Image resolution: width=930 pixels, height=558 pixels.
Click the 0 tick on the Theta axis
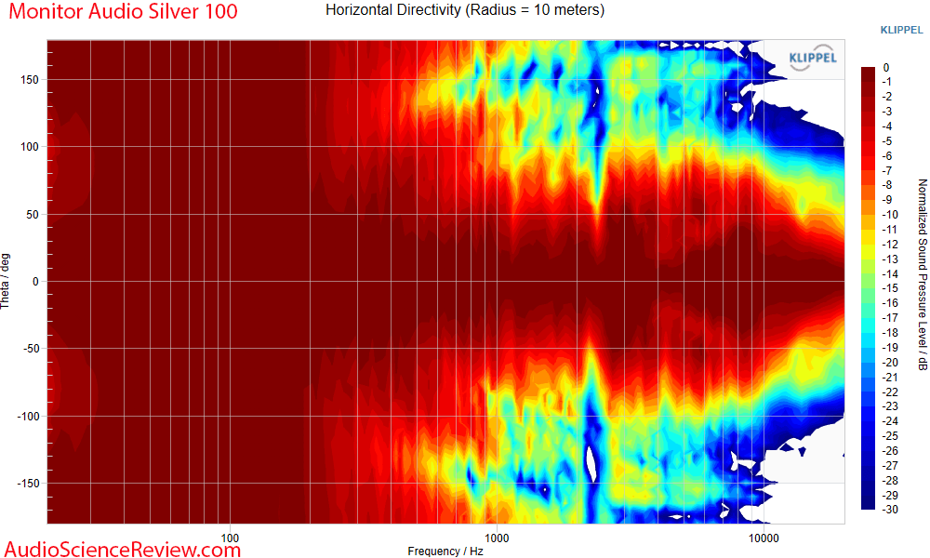(35, 281)
